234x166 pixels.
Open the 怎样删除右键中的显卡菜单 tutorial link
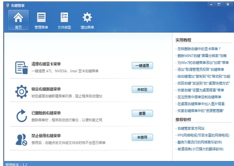tap(198, 49)
